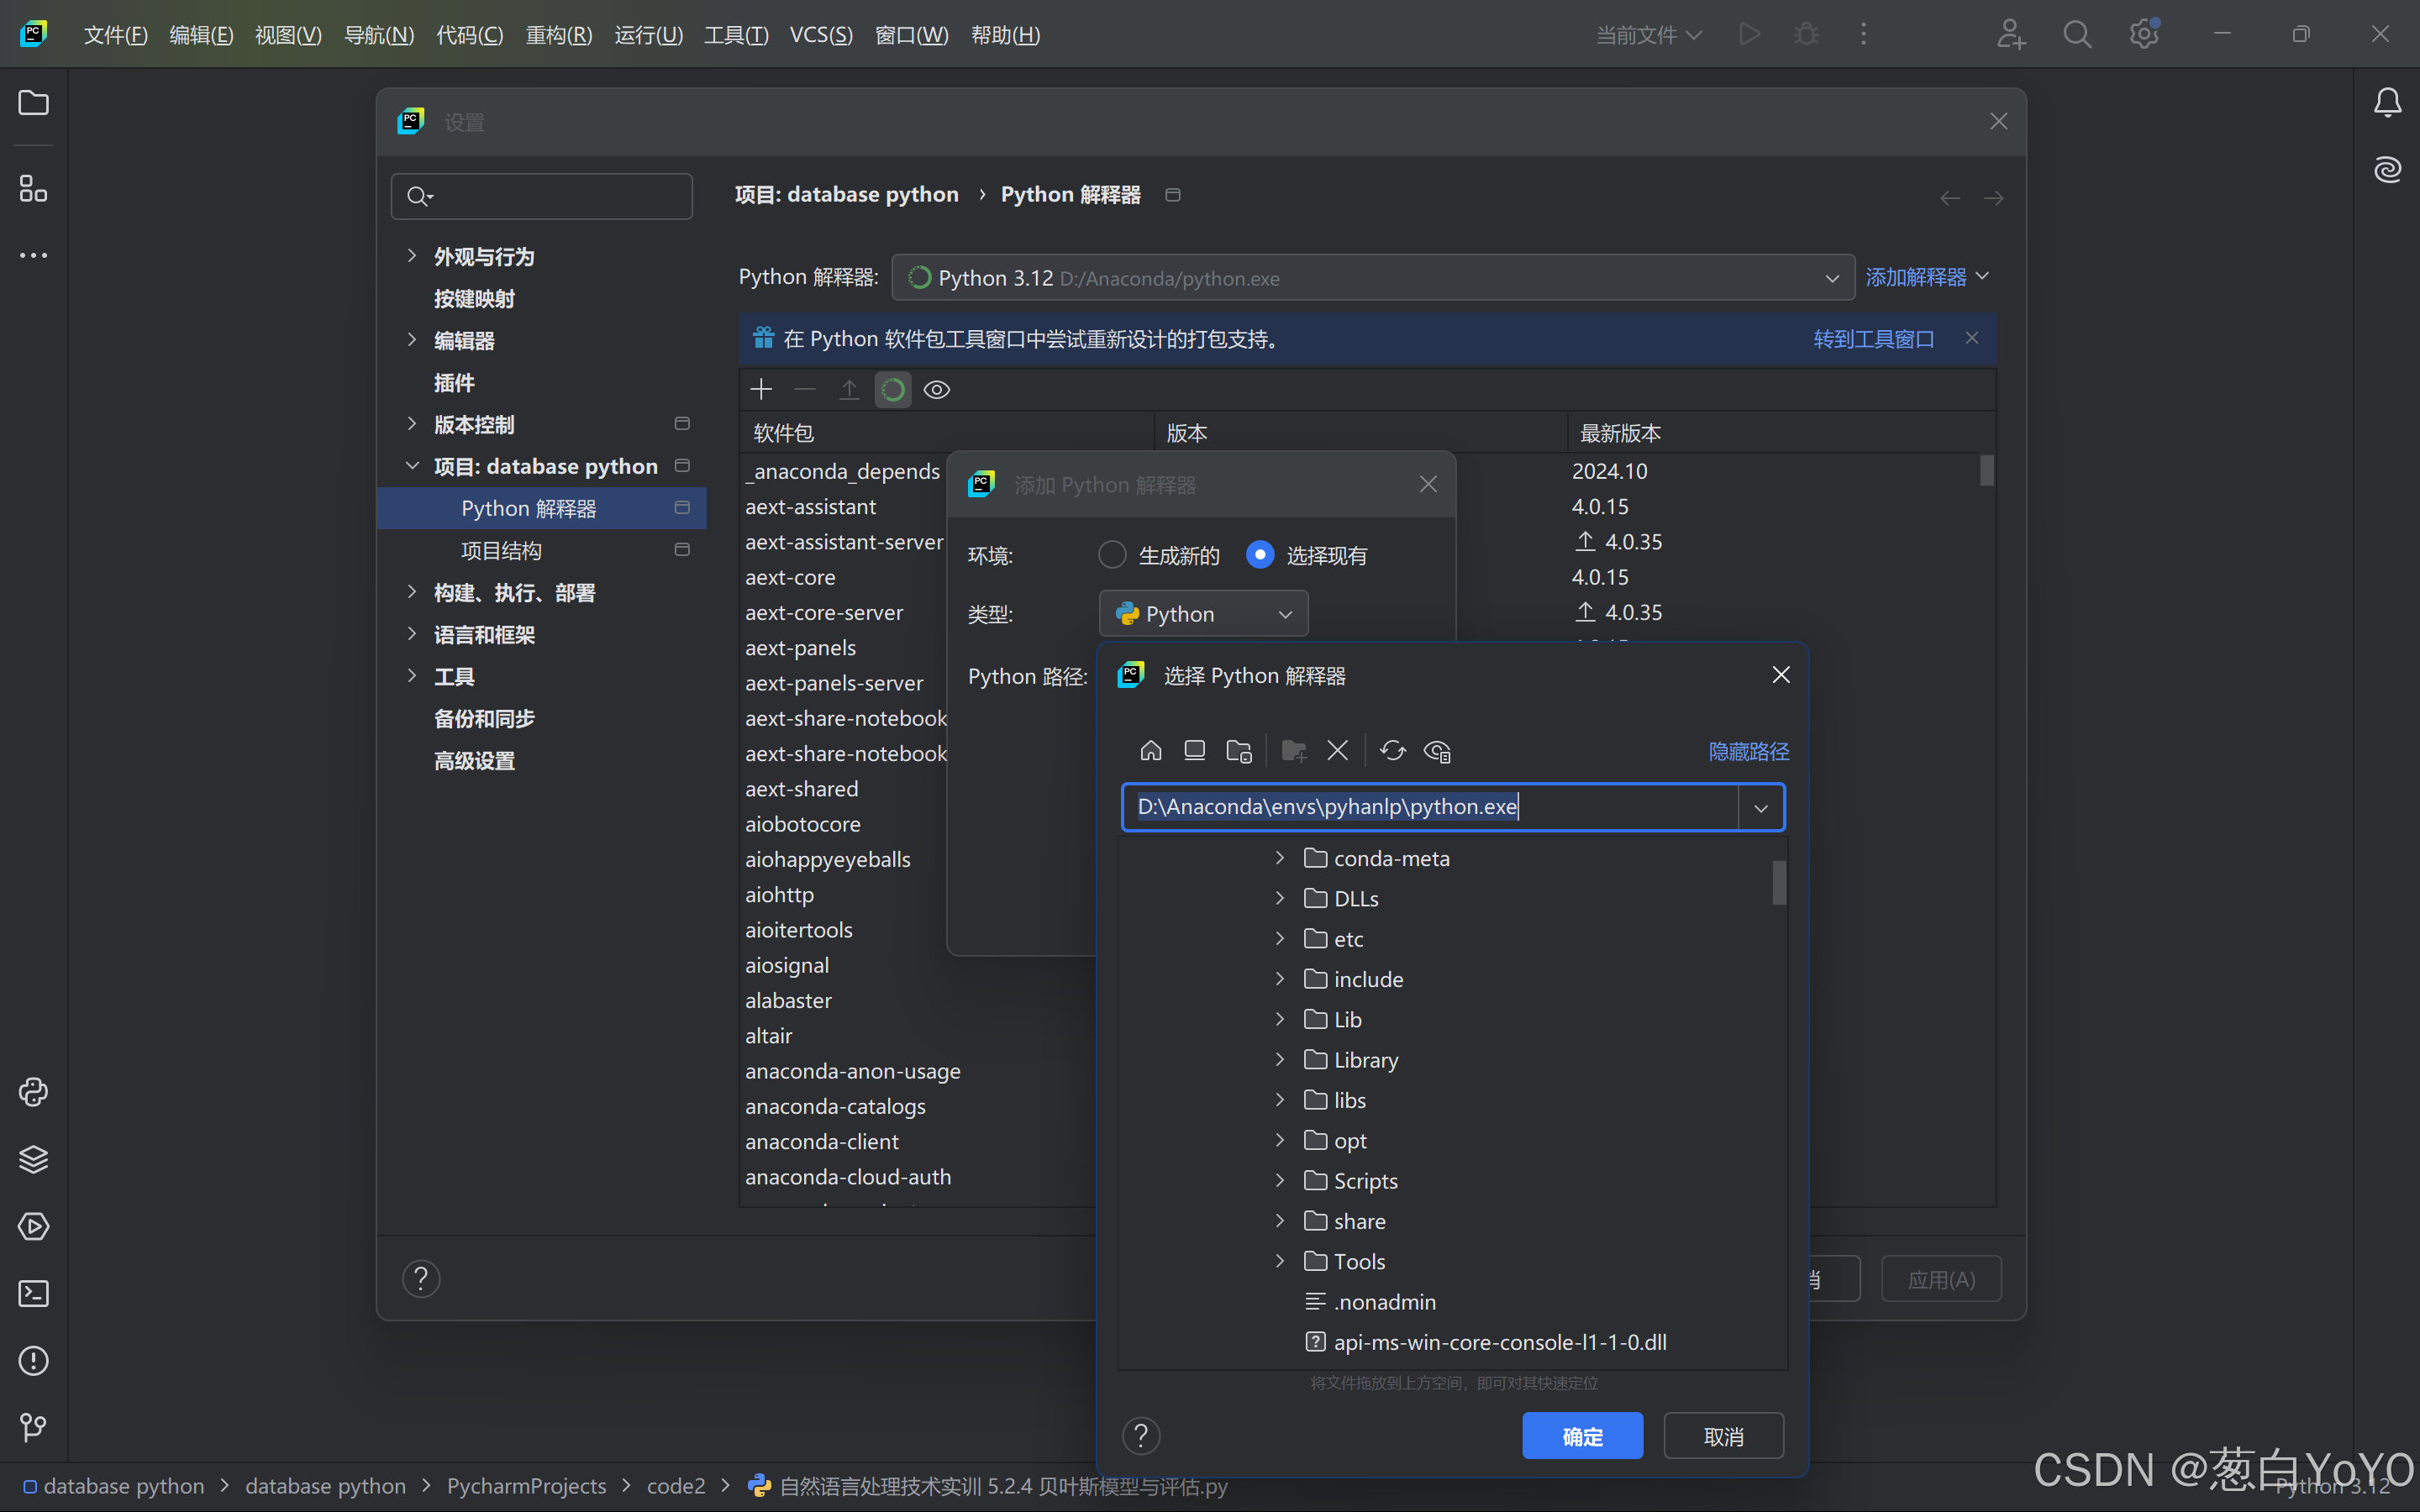
Task: Expand the 外观与行为 settings node
Action: tap(412, 256)
